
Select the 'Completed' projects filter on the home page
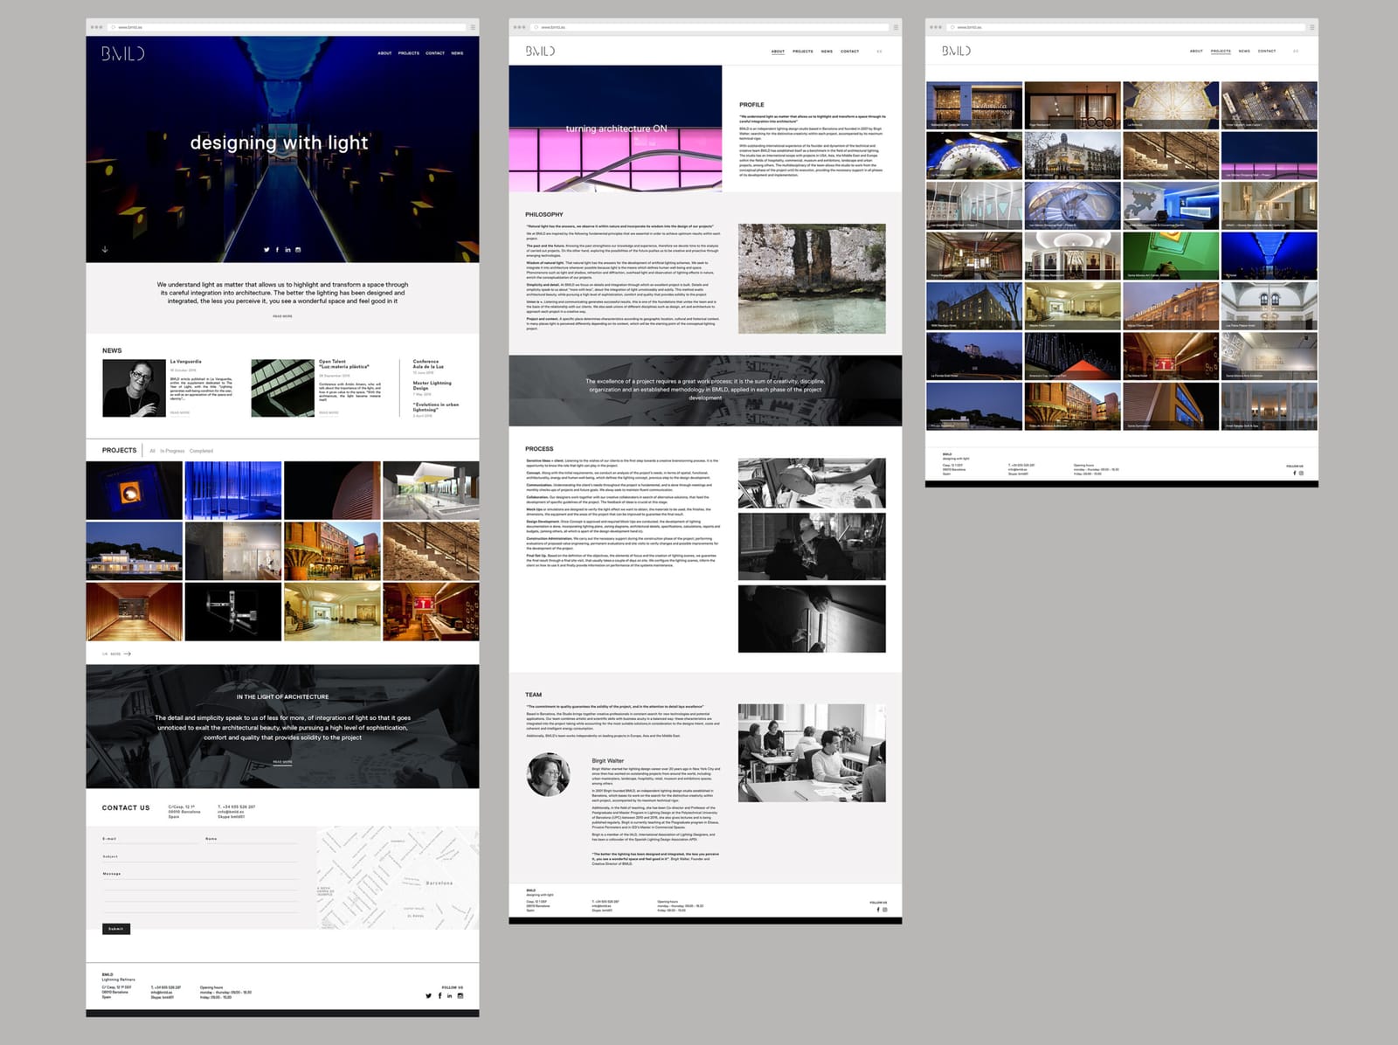click(201, 451)
